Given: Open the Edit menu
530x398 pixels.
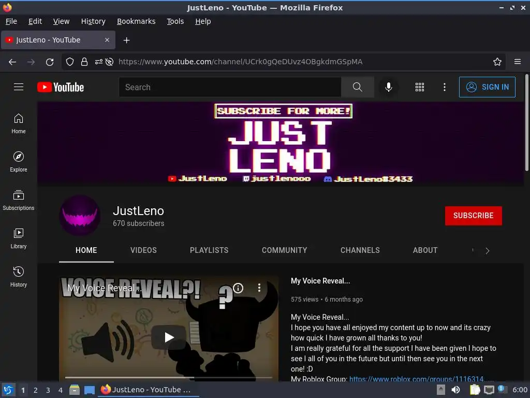Looking at the screenshot, I should 35,21.
